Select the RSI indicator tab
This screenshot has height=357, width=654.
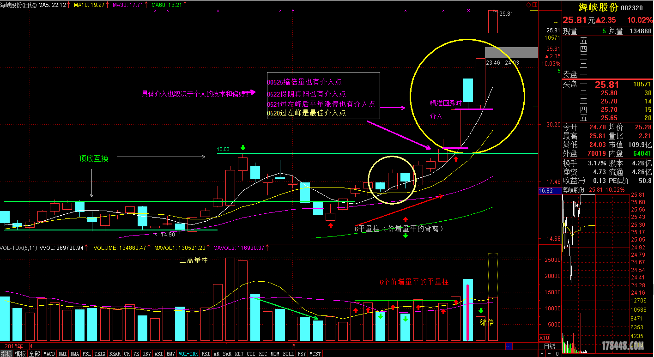tap(206, 354)
